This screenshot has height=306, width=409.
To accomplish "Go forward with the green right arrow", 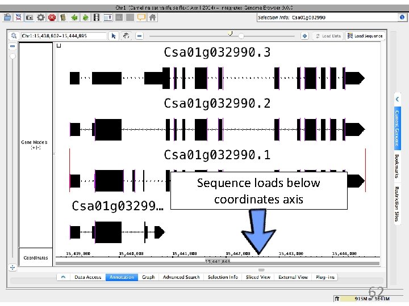I will 85,18.
